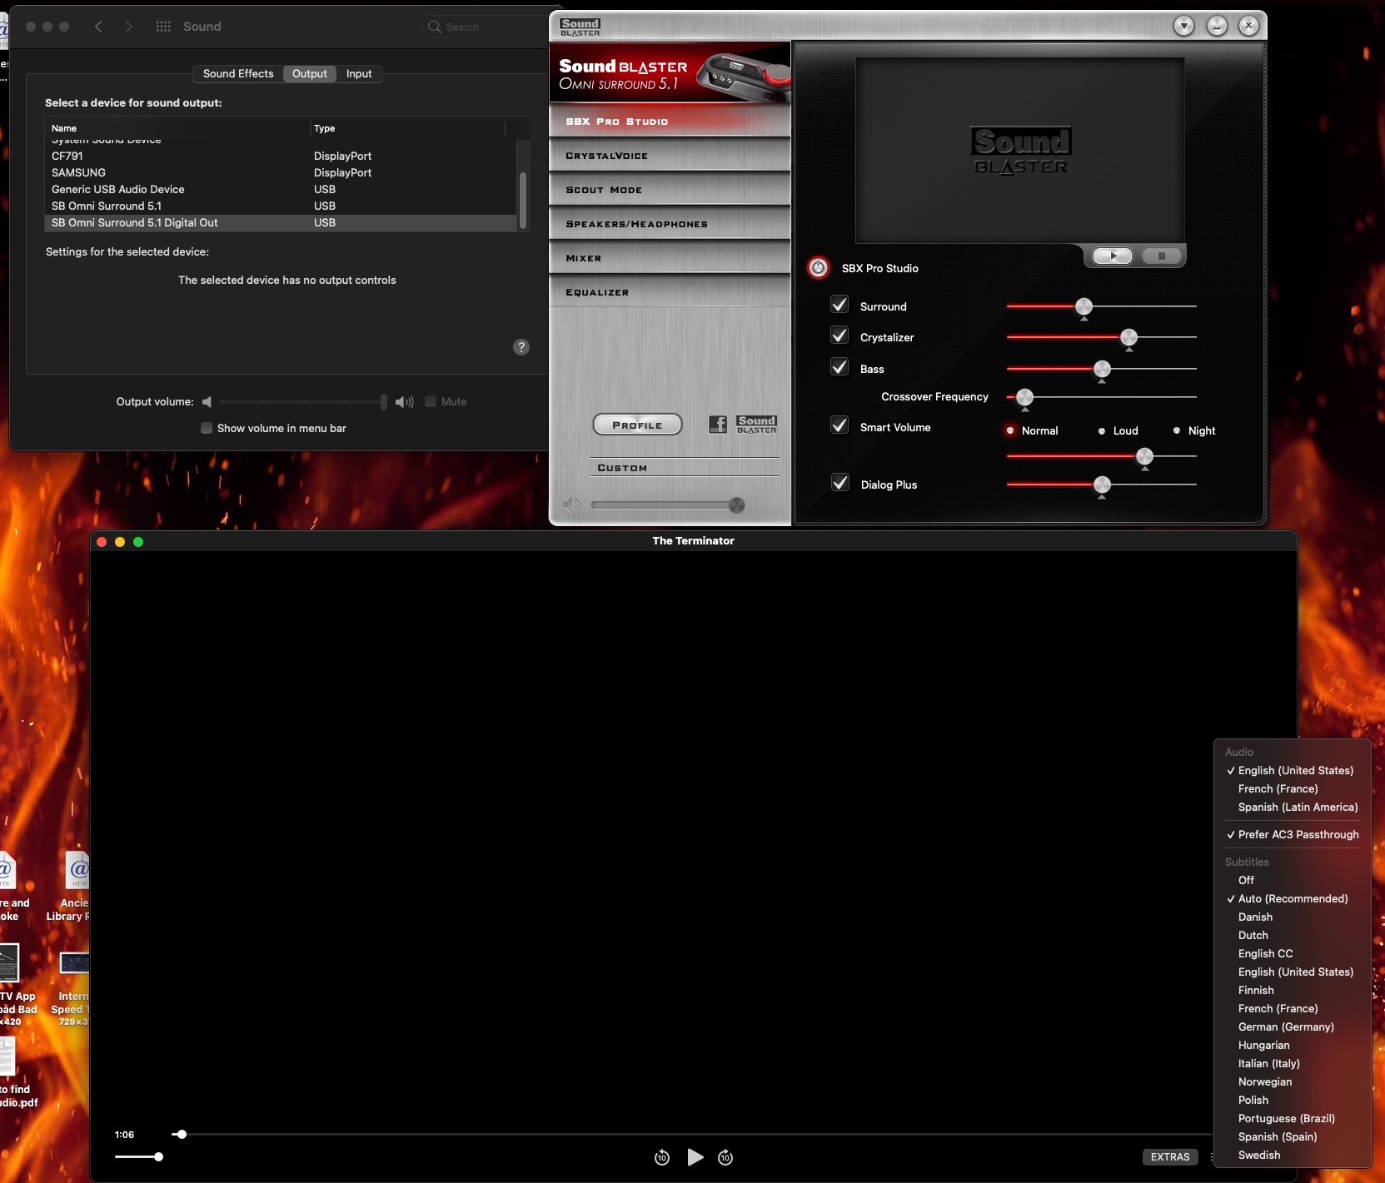This screenshot has width=1385, height=1183.
Task: Select the Custom profile entry
Action: (685, 468)
